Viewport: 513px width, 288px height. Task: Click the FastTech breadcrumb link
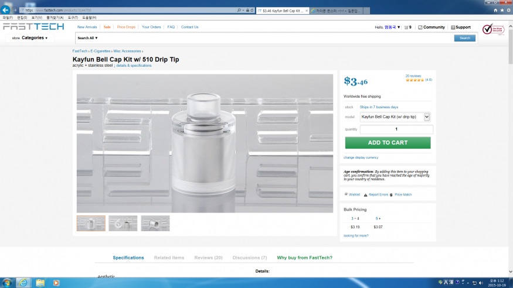pos(80,52)
